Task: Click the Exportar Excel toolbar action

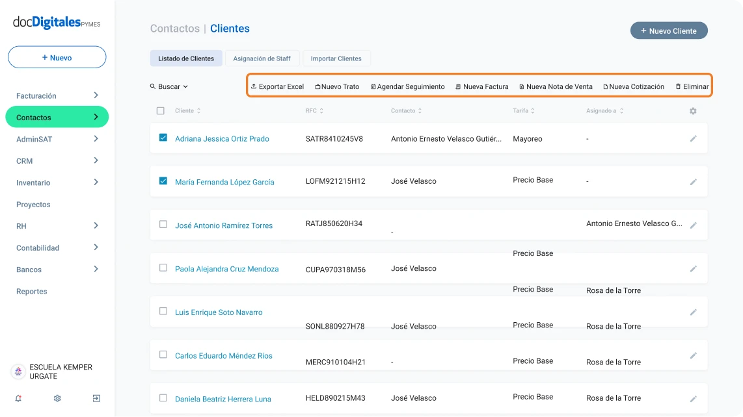Action: point(277,86)
